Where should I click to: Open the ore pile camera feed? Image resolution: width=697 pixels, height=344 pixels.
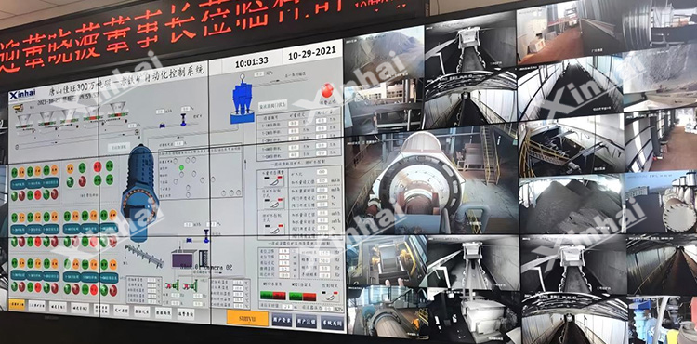(571, 205)
